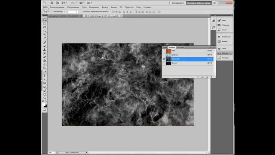The width and height of the screenshot is (275, 155).
Task: Open the Образцы panel in the dock
Action: coord(225,25)
